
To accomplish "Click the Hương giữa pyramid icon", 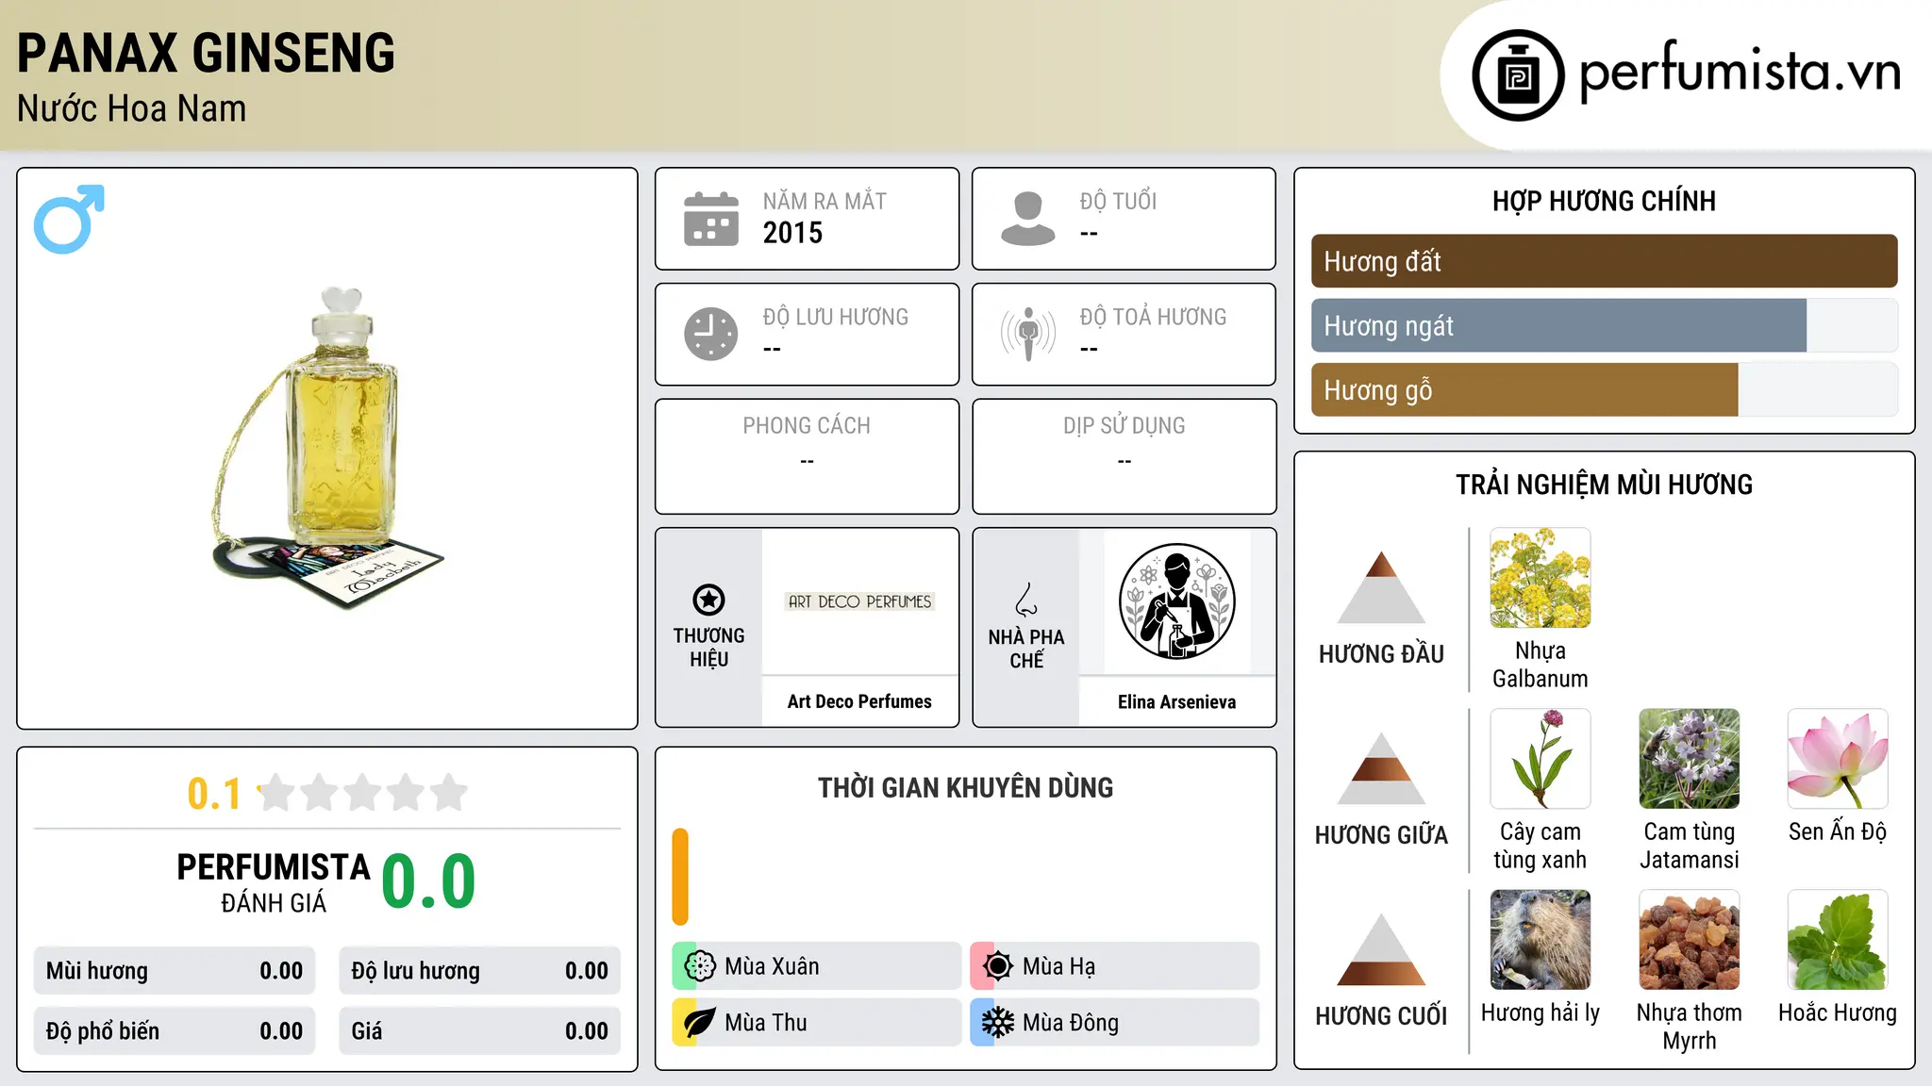I will tap(1381, 768).
